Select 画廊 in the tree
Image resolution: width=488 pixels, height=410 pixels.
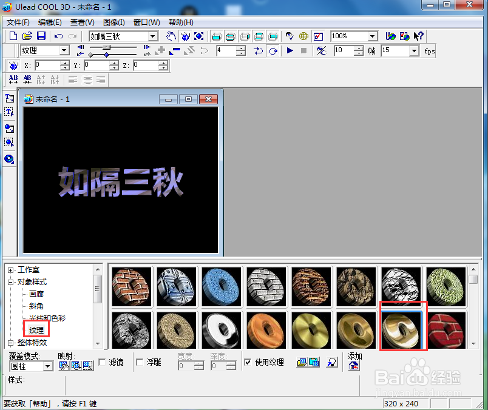[36, 294]
